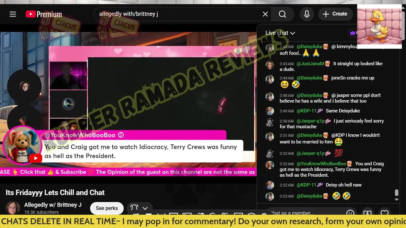406x228 pixels.
Task: Click @Deisyduke avatar at 2:51 AM
Action: pyautogui.click(x=270, y=136)
